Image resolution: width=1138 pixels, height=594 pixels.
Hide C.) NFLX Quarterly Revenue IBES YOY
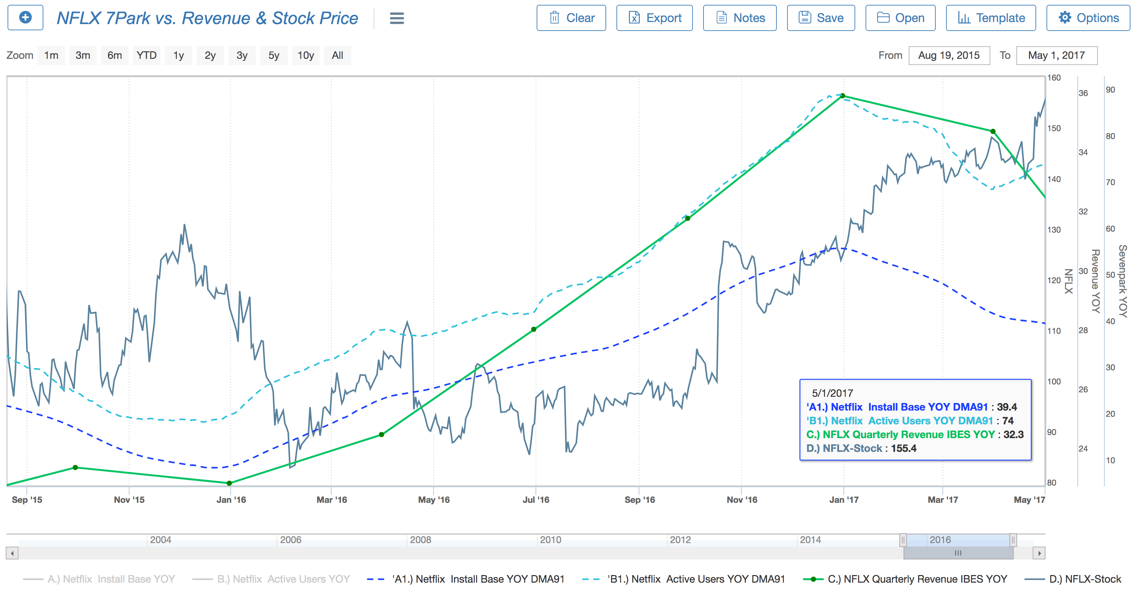905,579
